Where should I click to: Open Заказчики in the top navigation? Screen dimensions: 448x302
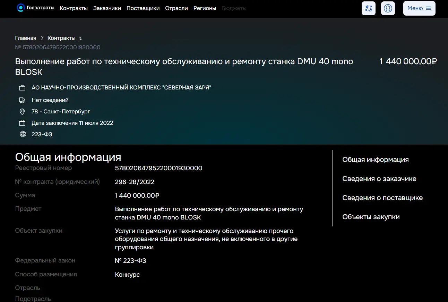107,8
